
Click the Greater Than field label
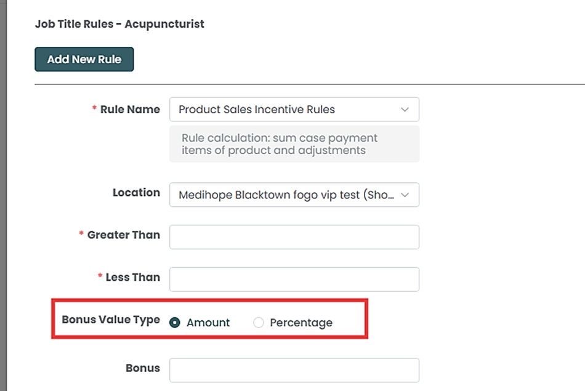point(123,235)
